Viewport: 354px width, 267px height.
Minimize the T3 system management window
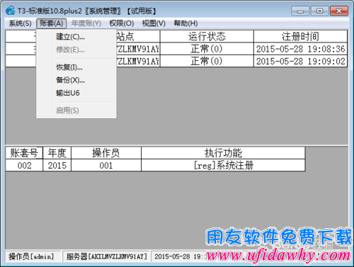300,11
